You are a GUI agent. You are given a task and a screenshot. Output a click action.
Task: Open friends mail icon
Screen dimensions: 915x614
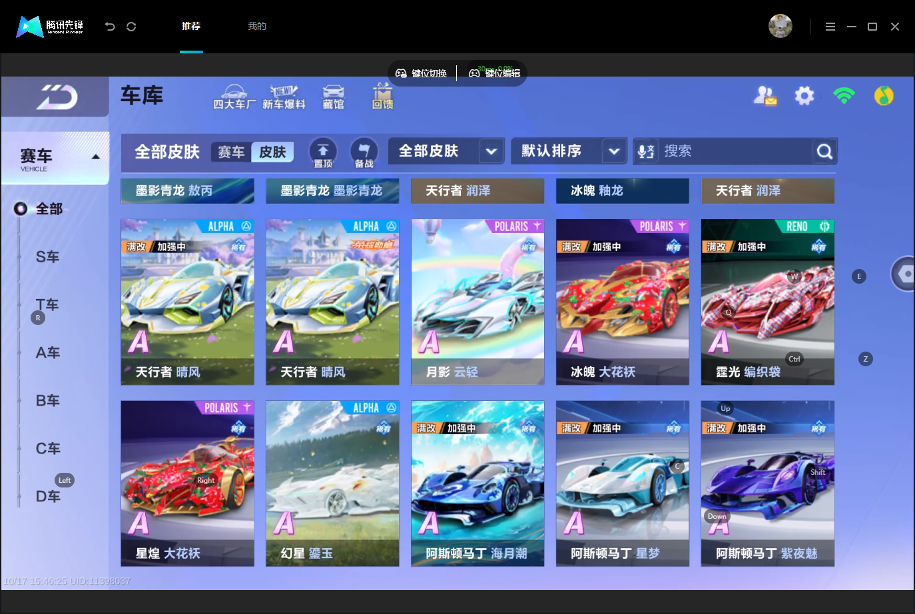click(765, 96)
